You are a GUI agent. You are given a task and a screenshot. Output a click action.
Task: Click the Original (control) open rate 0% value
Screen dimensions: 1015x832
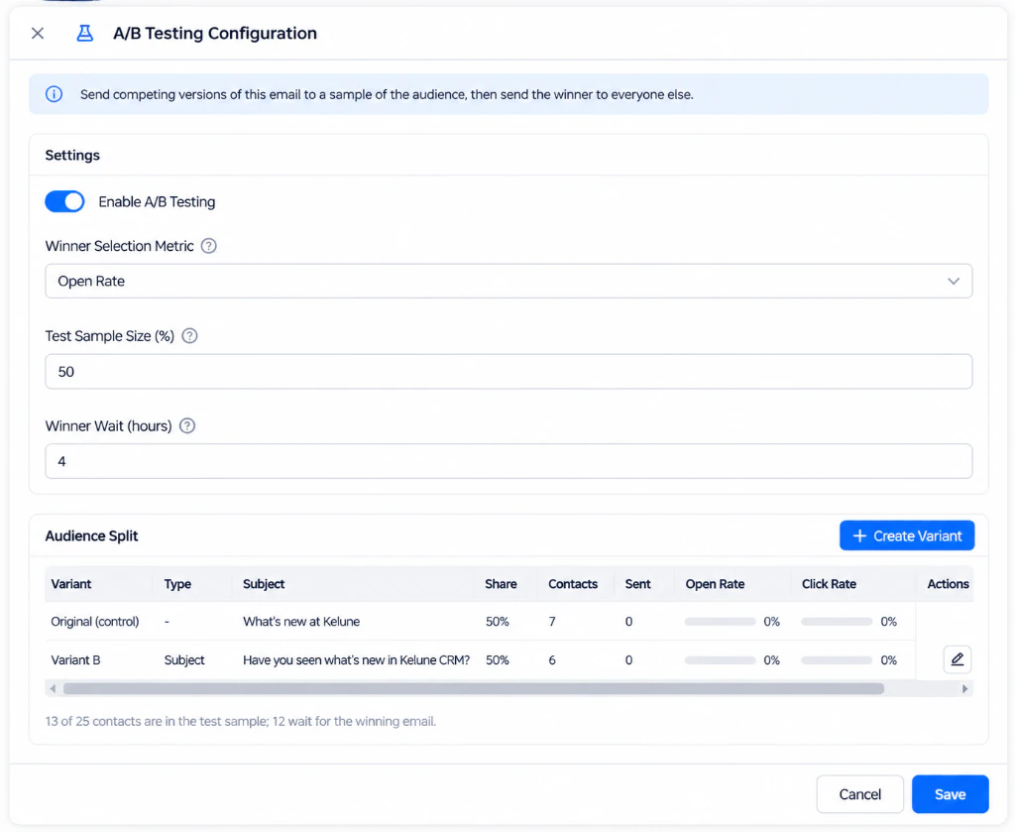(771, 622)
